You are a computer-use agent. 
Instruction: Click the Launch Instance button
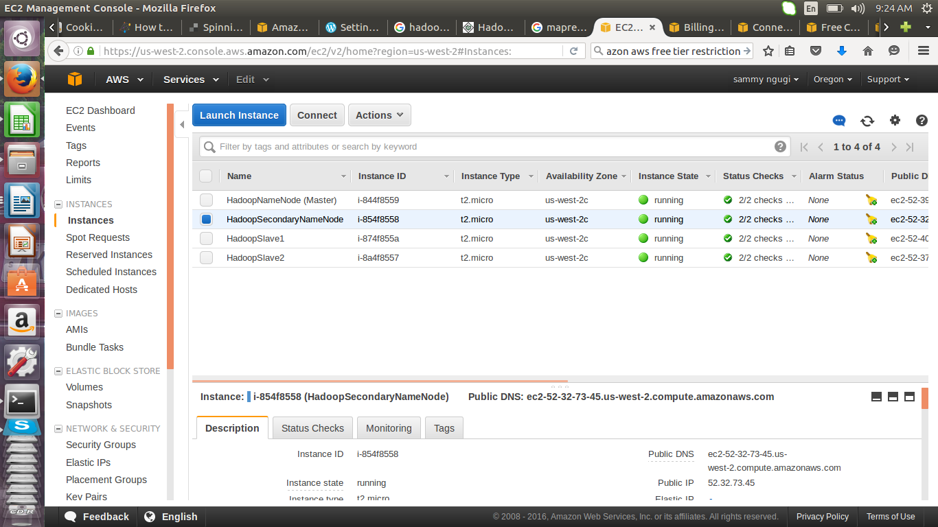tap(239, 115)
